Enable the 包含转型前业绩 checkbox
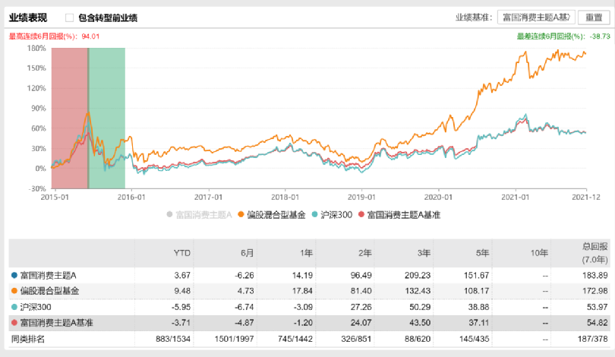The height and width of the screenshot is (357, 615). tap(70, 17)
